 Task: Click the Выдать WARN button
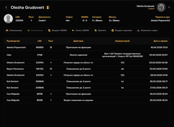click(57, 31)
